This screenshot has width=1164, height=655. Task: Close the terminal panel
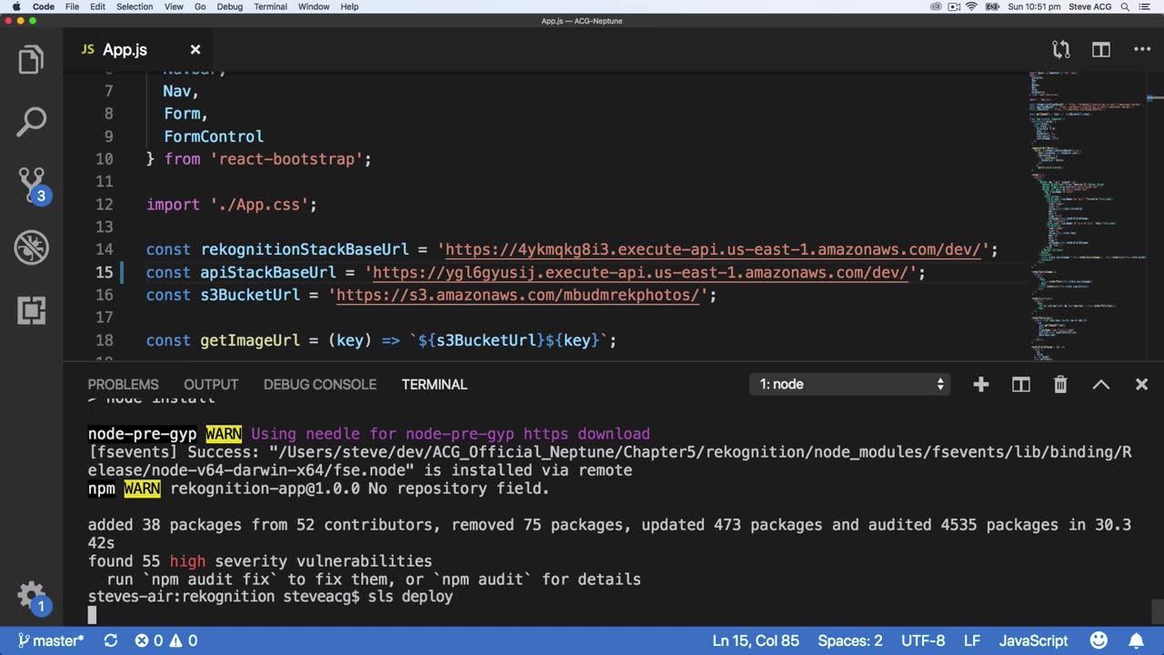[x=1142, y=385]
